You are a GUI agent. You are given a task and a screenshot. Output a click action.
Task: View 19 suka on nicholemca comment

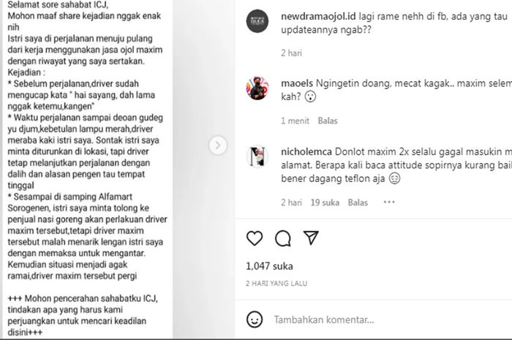pos(325,203)
